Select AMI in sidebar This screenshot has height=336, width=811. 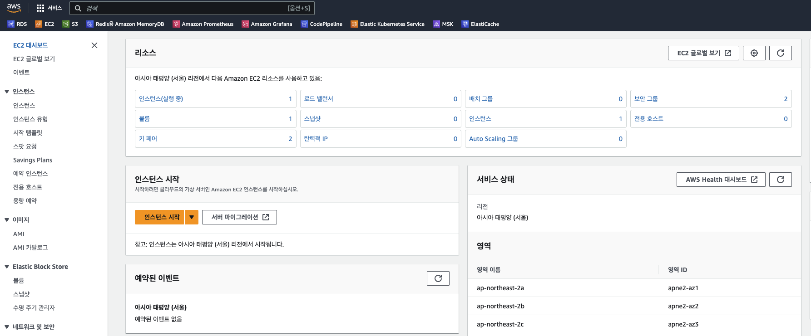pos(19,234)
